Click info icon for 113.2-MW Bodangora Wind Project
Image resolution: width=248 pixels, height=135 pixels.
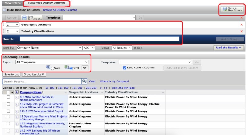click(17, 112)
